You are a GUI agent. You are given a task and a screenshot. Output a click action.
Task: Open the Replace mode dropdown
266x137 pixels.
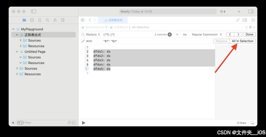click(93, 34)
